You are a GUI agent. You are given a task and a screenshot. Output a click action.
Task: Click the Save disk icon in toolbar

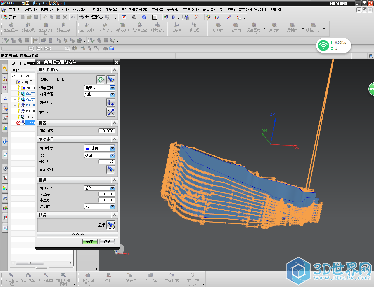(36, 17)
